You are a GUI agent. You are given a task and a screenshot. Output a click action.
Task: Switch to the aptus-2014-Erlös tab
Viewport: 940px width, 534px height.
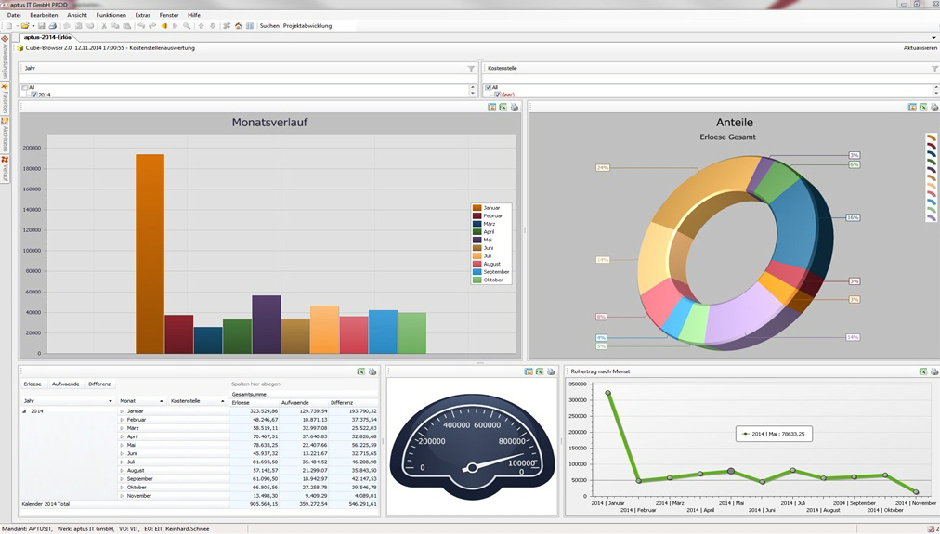click(x=46, y=37)
